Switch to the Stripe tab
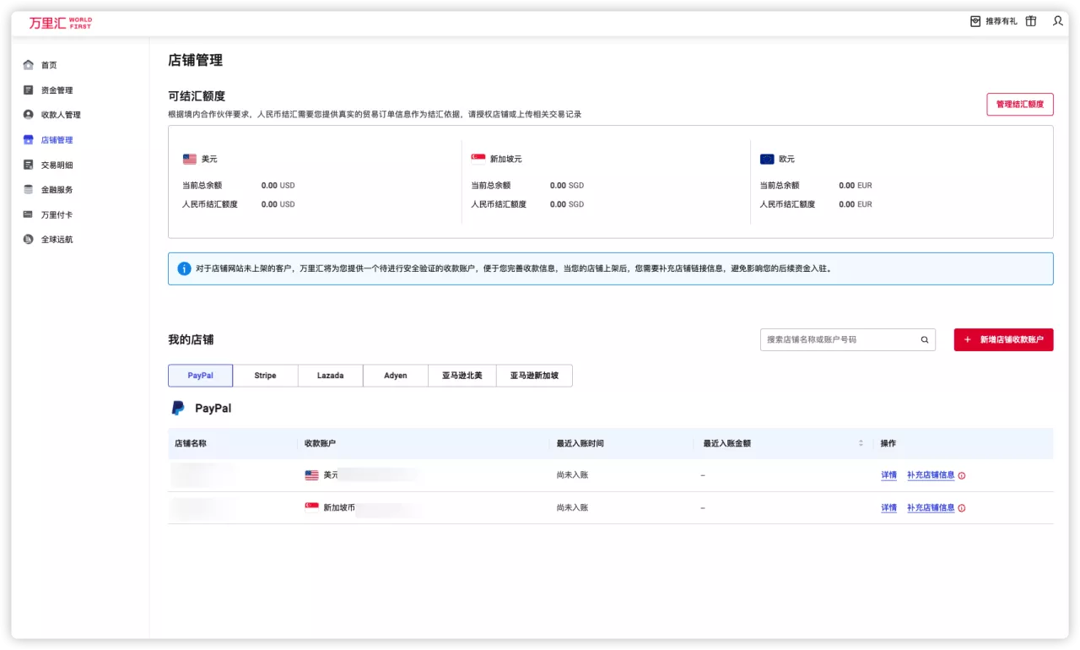This screenshot has width=1080, height=650. click(x=265, y=375)
